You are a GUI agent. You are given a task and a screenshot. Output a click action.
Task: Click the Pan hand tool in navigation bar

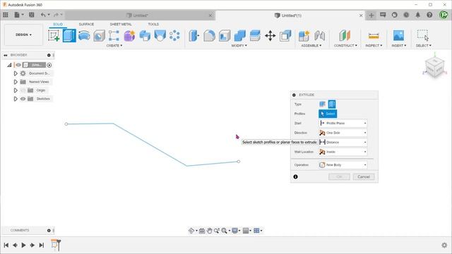click(210, 231)
